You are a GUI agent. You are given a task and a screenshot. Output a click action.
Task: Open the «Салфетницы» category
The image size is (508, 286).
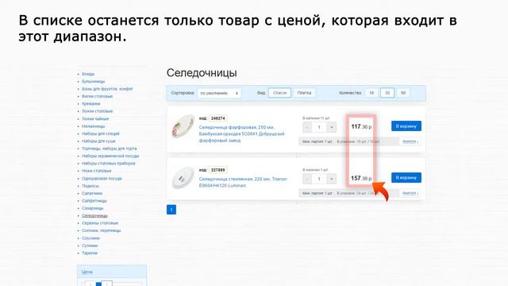tap(94, 201)
